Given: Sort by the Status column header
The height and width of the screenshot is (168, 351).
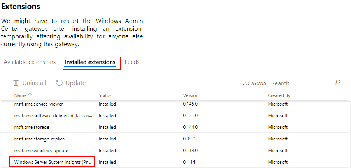Looking at the screenshot, I should pos(105,95).
